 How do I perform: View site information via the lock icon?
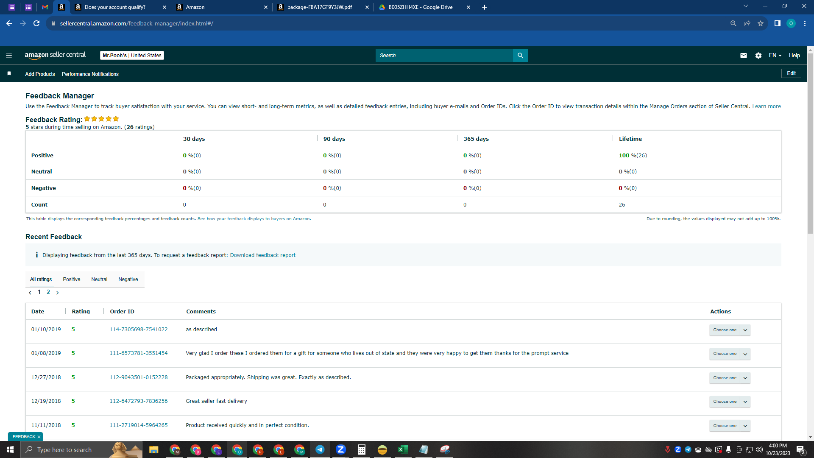[x=53, y=23]
